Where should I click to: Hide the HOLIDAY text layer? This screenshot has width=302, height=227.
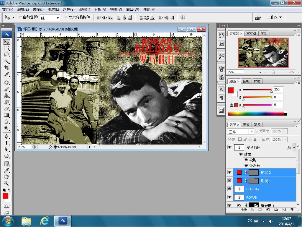pyautogui.click(x=229, y=189)
